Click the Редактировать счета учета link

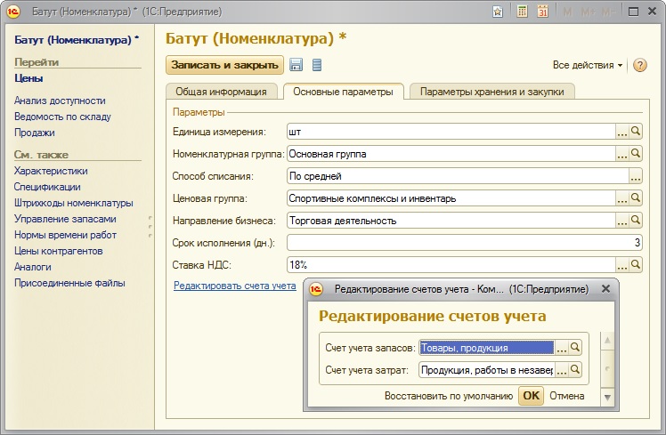click(234, 286)
